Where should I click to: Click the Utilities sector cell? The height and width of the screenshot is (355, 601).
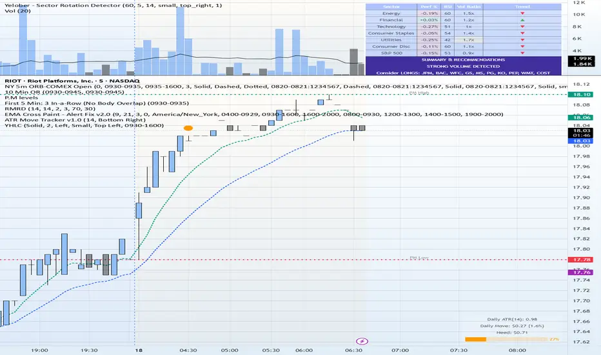click(x=391, y=40)
